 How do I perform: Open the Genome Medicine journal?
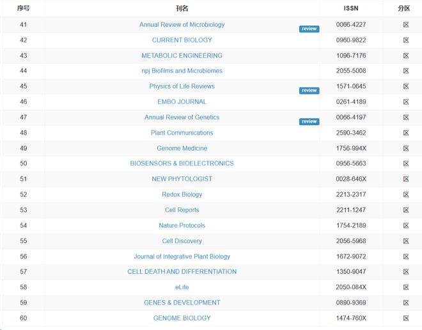pyautogui.click(x=182, y=148)
